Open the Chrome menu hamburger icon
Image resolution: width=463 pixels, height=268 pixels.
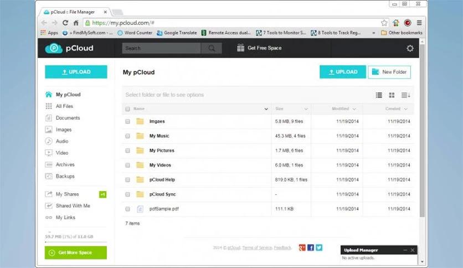419,23
